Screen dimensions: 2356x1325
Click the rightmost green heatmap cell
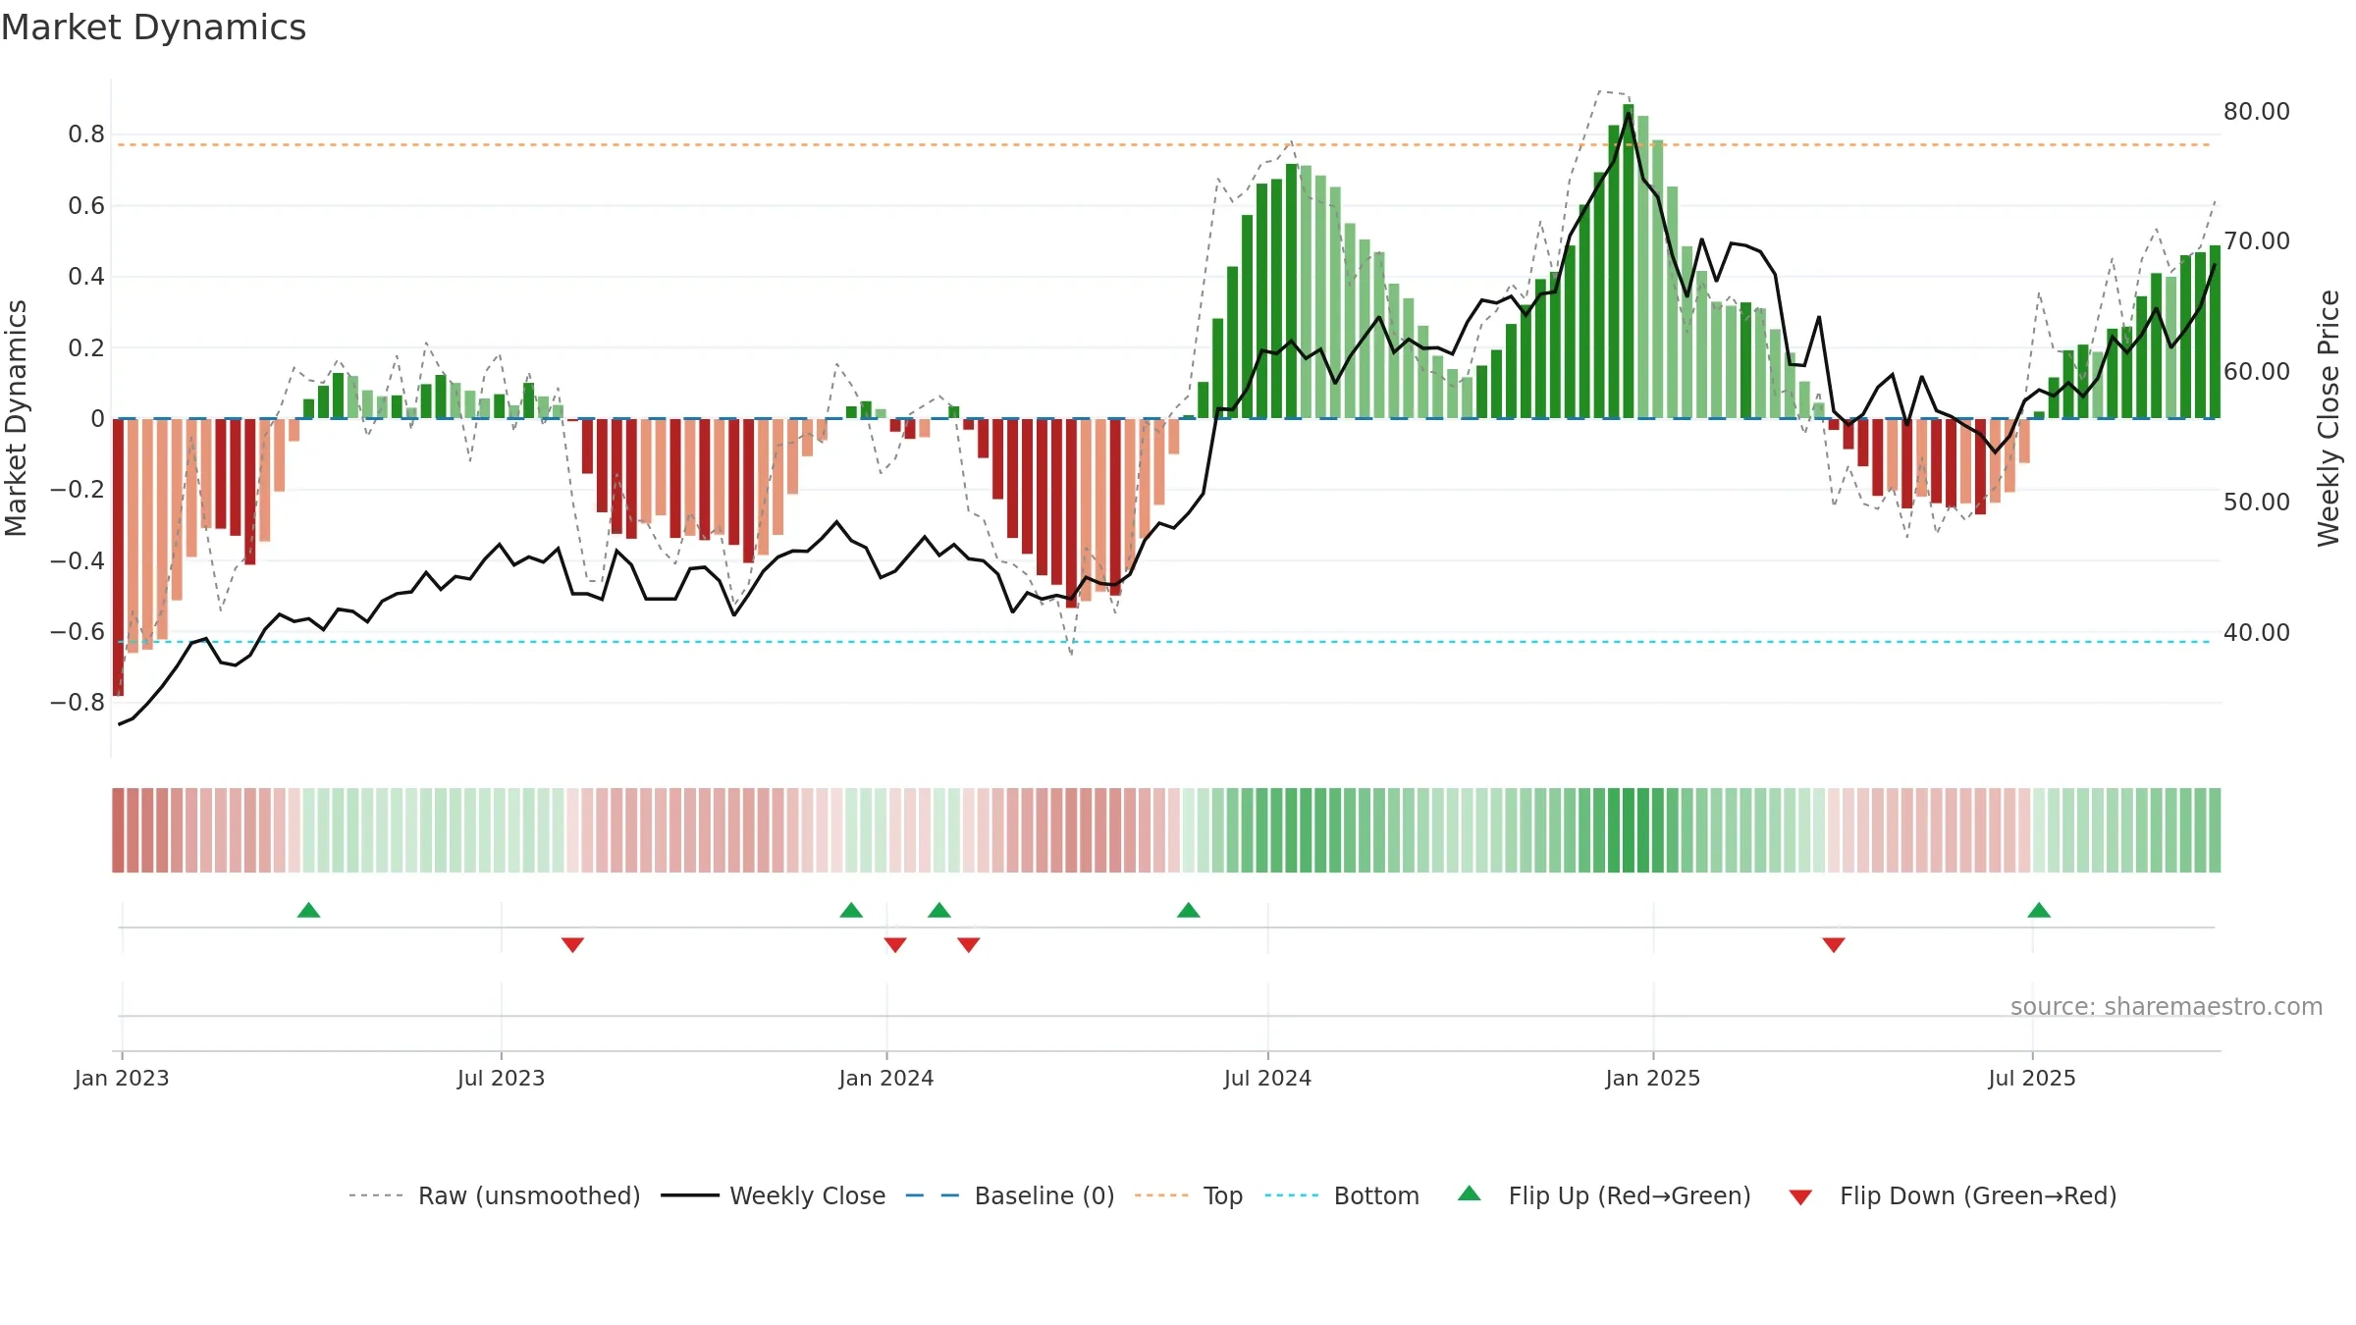tap(2215, 830)
